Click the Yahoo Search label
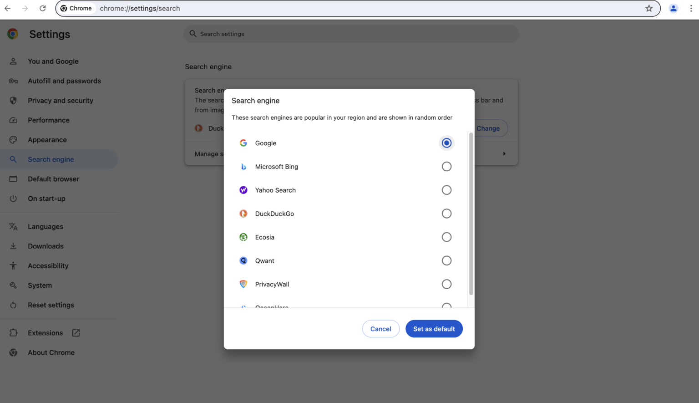This screenshot has height=403, width=699. click(x=275, y=190)
